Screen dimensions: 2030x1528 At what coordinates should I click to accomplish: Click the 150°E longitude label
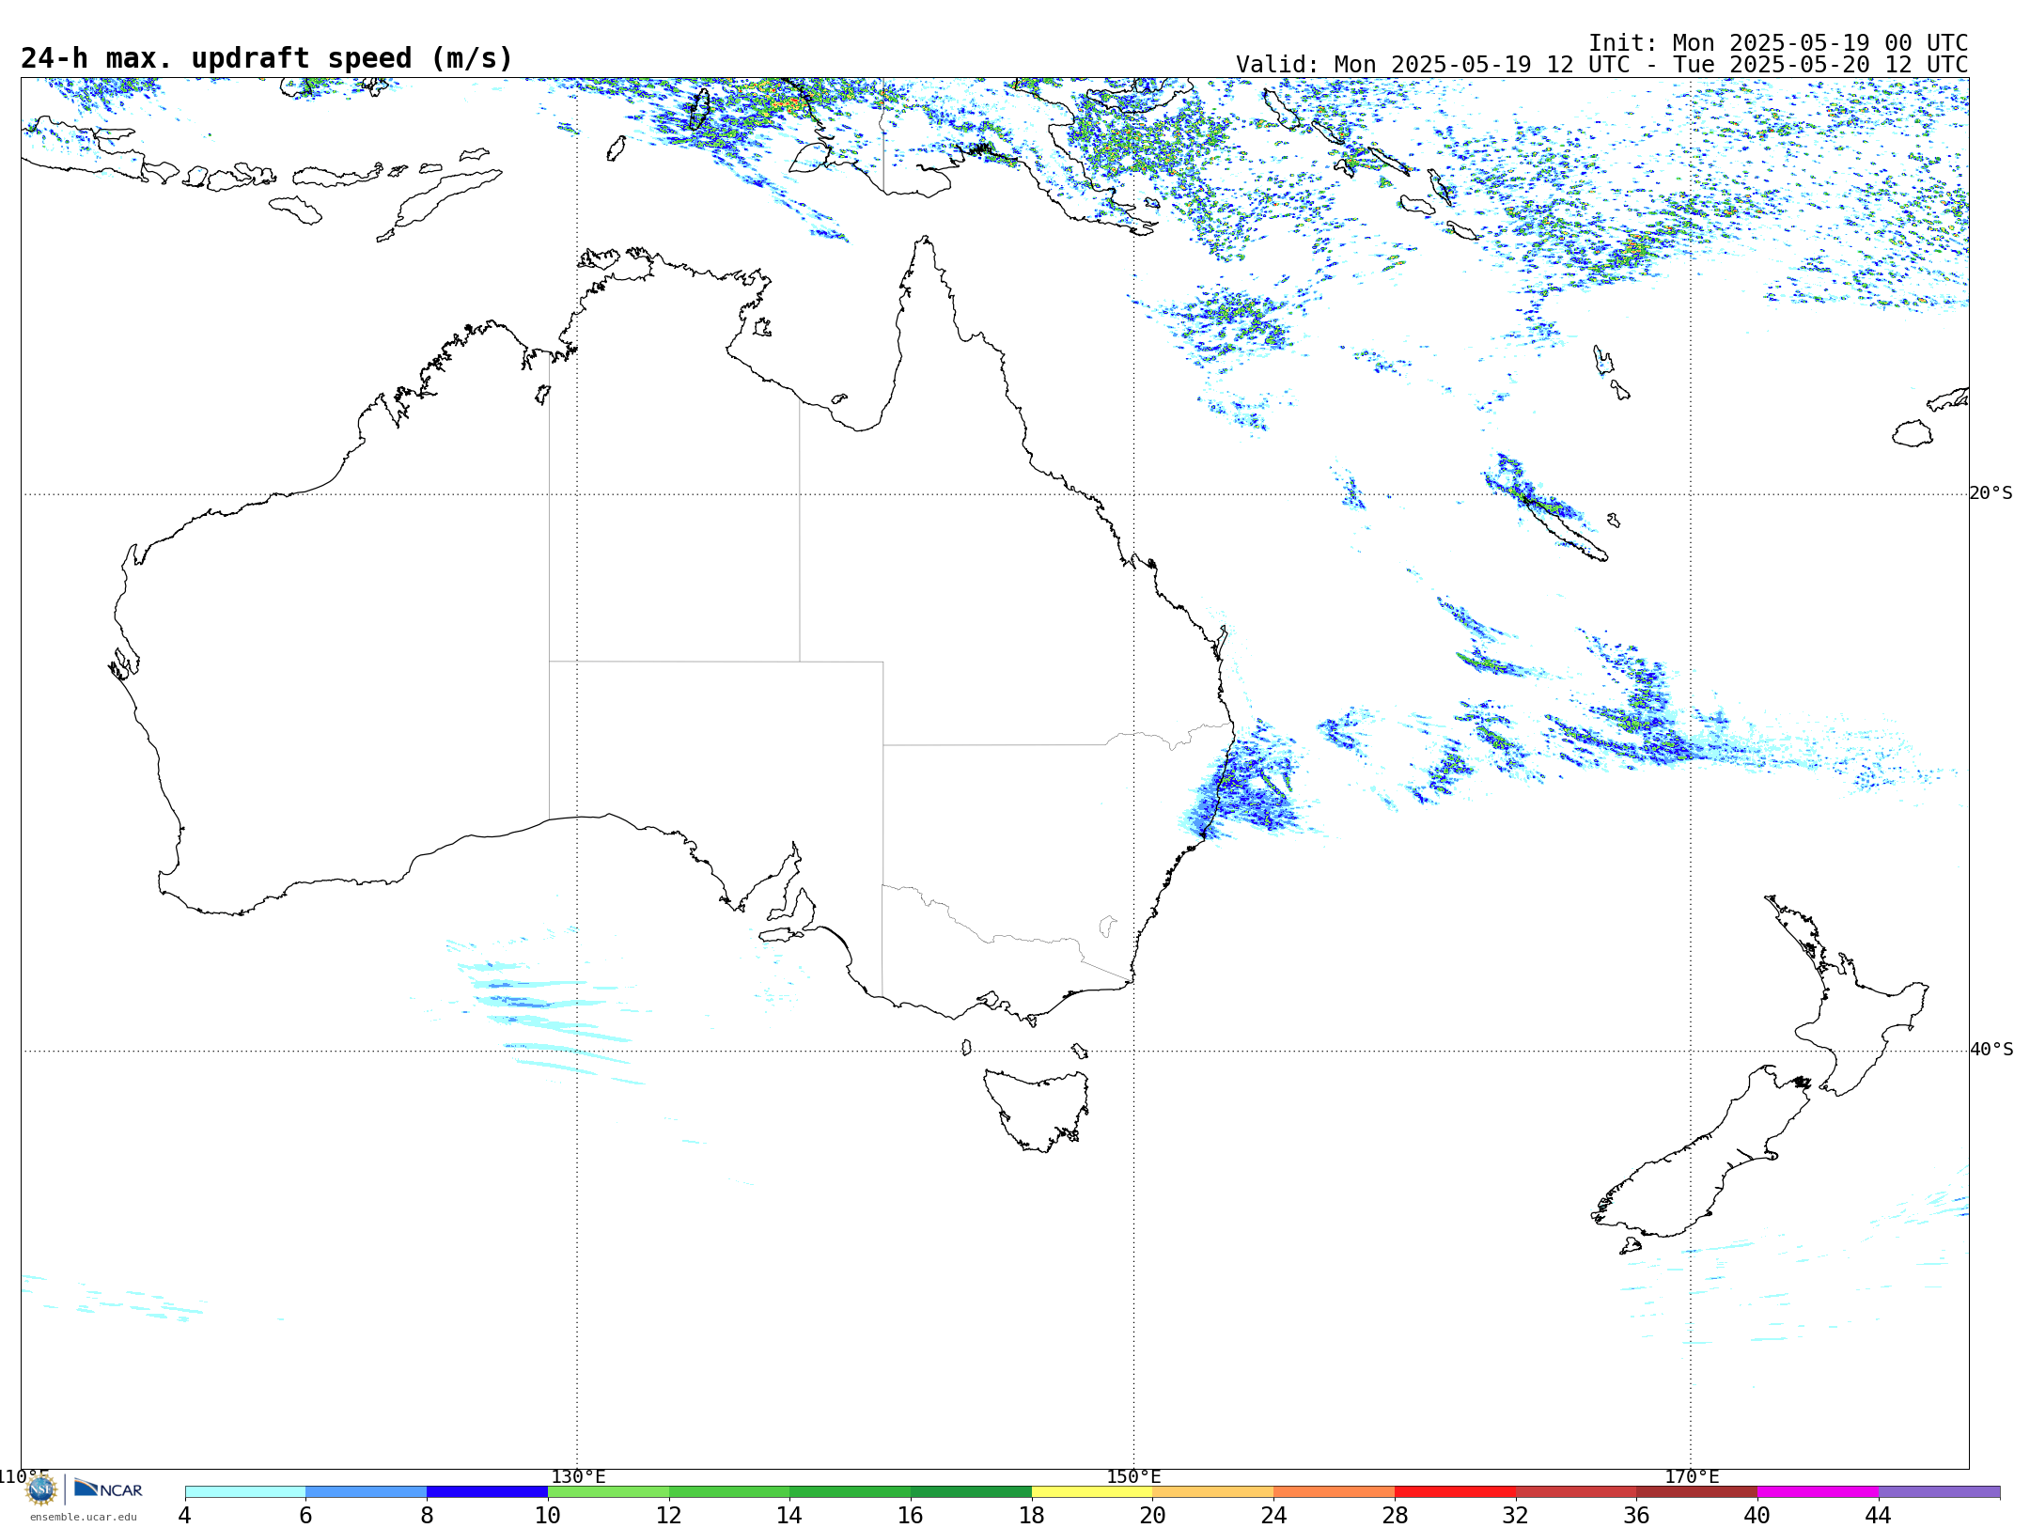pos(1133,1476)
